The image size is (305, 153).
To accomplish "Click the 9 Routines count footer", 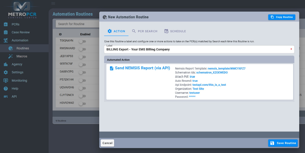I will pos(61,121).
